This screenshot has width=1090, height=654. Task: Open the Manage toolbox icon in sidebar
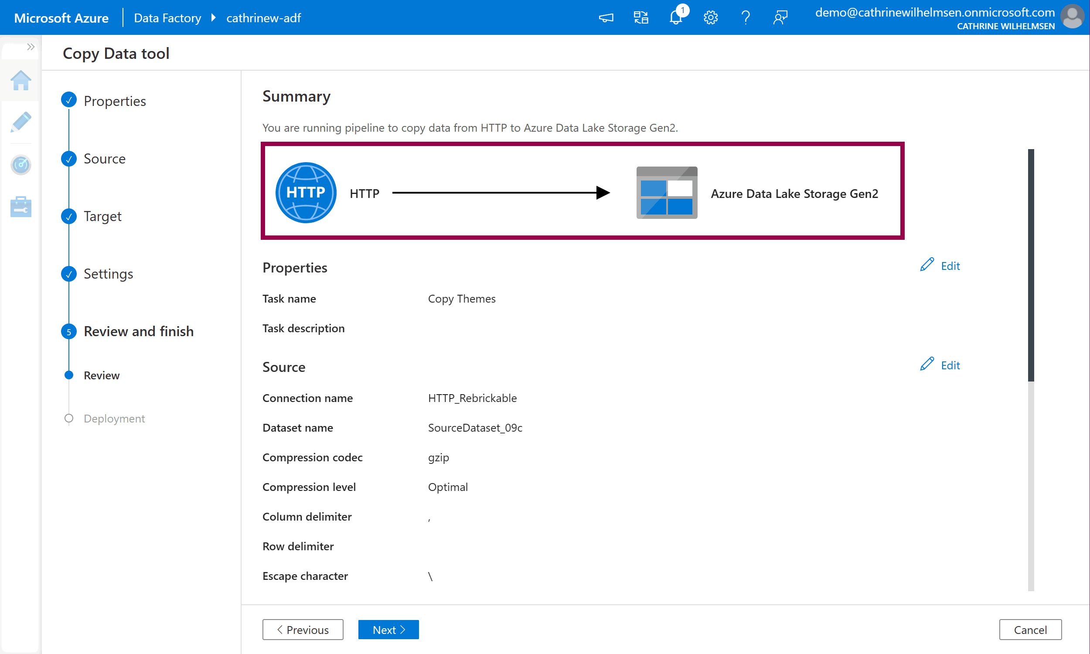click(x=20, y=207)
